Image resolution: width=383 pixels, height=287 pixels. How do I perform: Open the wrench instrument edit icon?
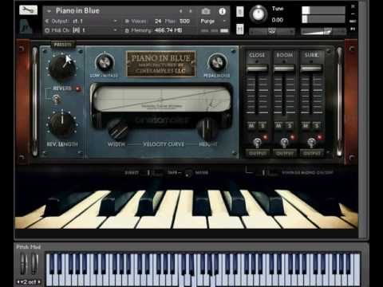28,10
